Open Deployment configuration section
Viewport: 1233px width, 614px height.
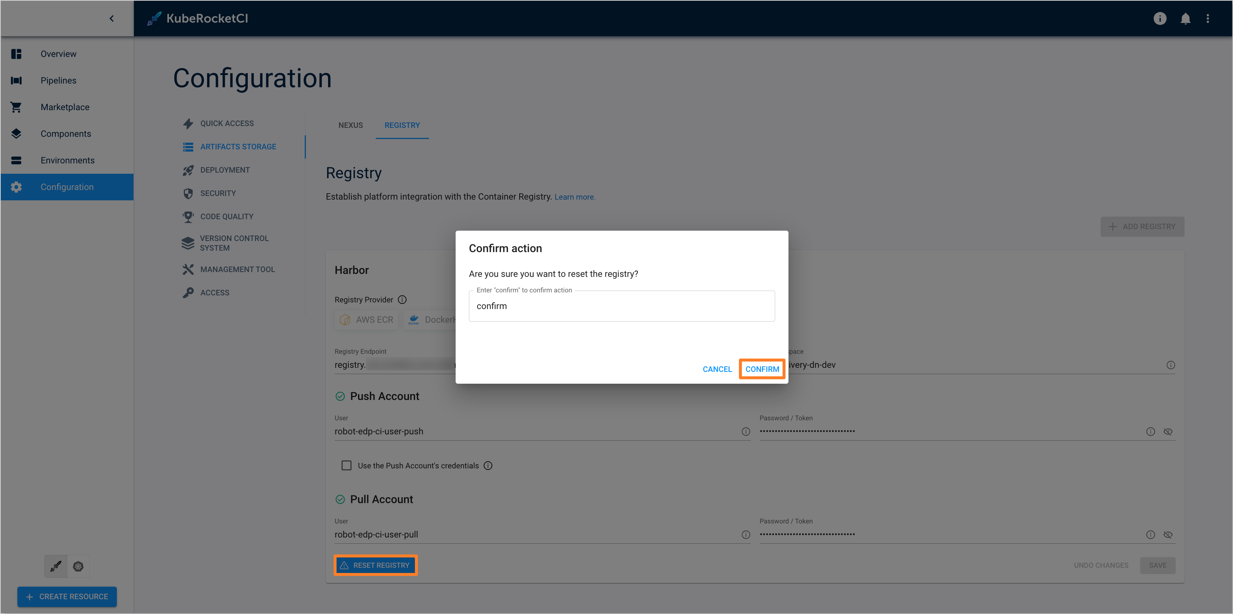pyautogui.click(x=225, y=170)
